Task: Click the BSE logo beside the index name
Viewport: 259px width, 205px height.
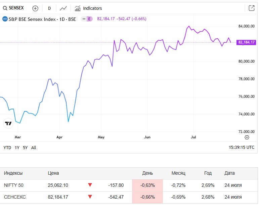Action: pyautogui.click(x=5, y=19)
